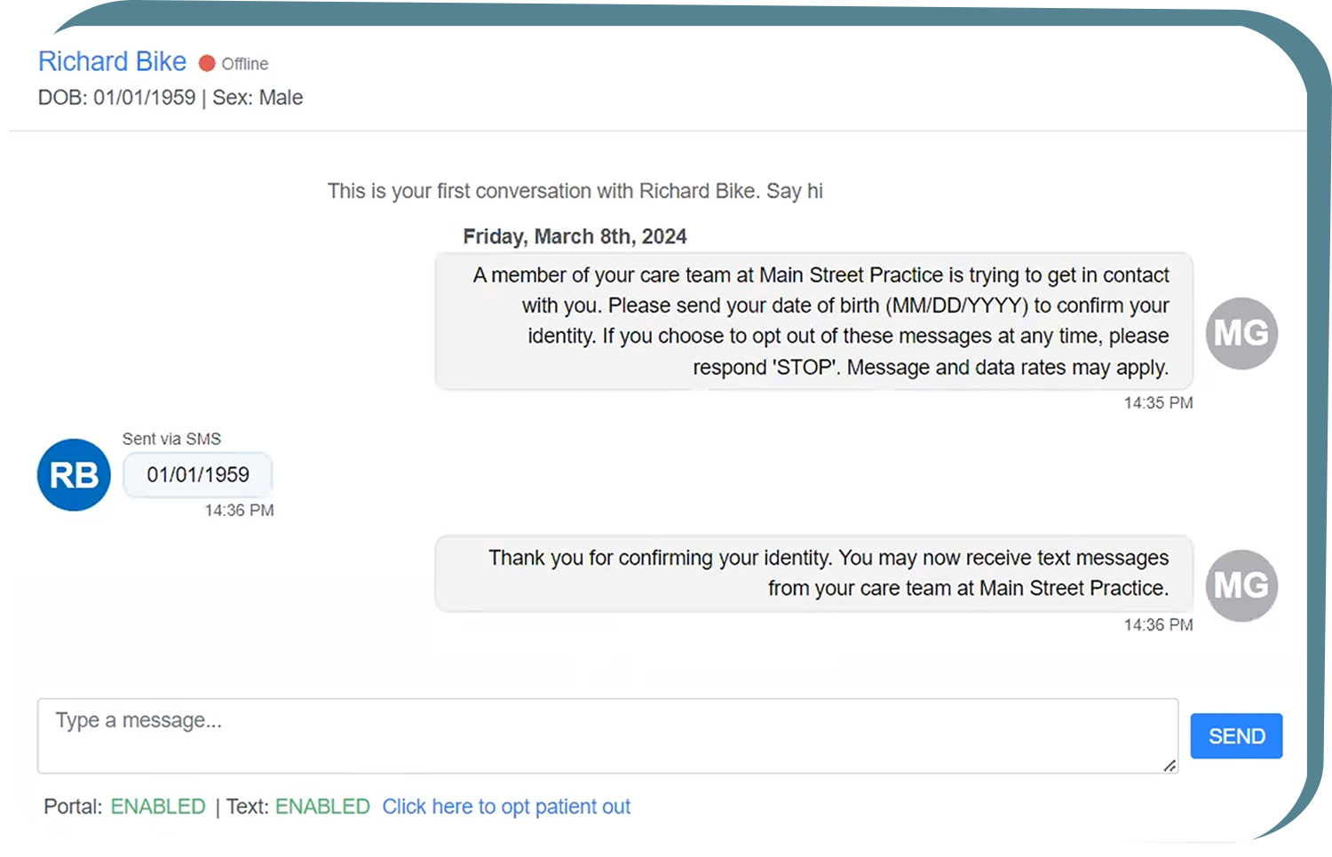Click the red Offline status dot
The height and width of the screenshot is (857, 1332).
coord(207,63)
